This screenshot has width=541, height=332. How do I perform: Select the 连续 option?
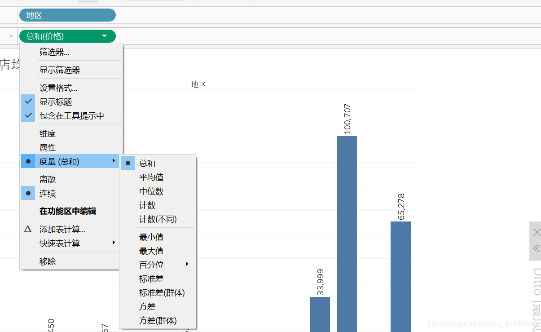[x=71, y=194]
